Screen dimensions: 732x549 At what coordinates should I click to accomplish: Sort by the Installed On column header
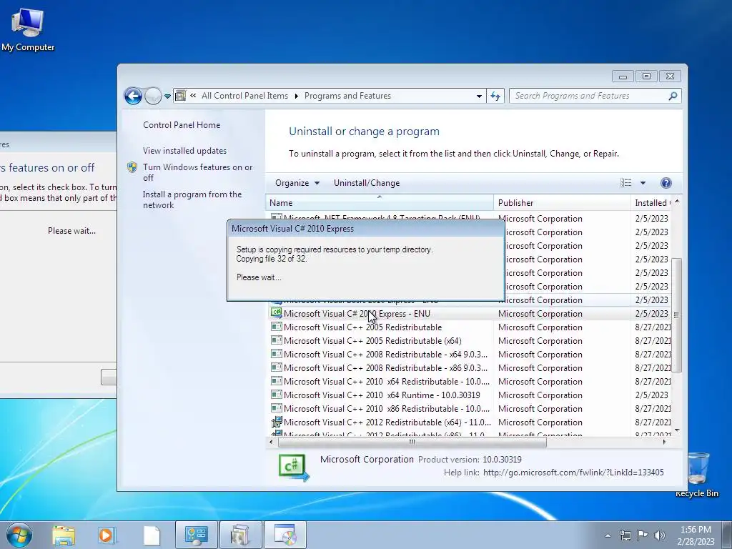(x=651, y=203)
